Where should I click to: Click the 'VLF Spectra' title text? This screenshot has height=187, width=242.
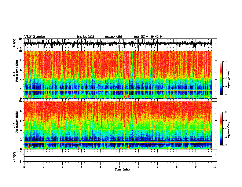(35, 37)
